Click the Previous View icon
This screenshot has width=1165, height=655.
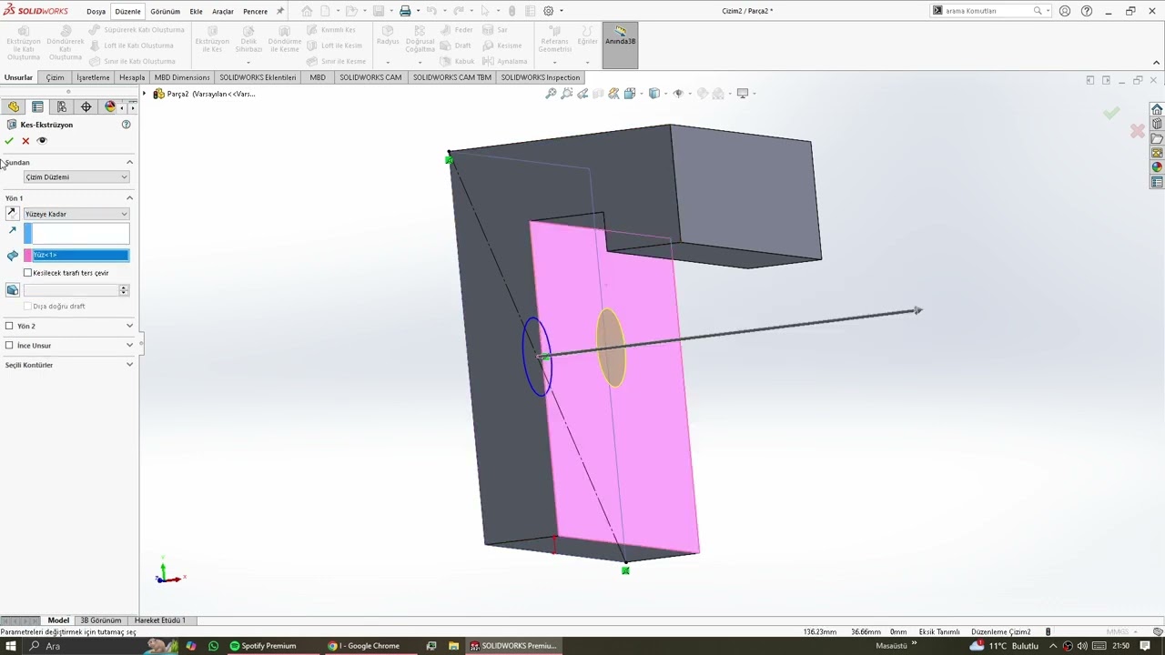coord(582,93)
